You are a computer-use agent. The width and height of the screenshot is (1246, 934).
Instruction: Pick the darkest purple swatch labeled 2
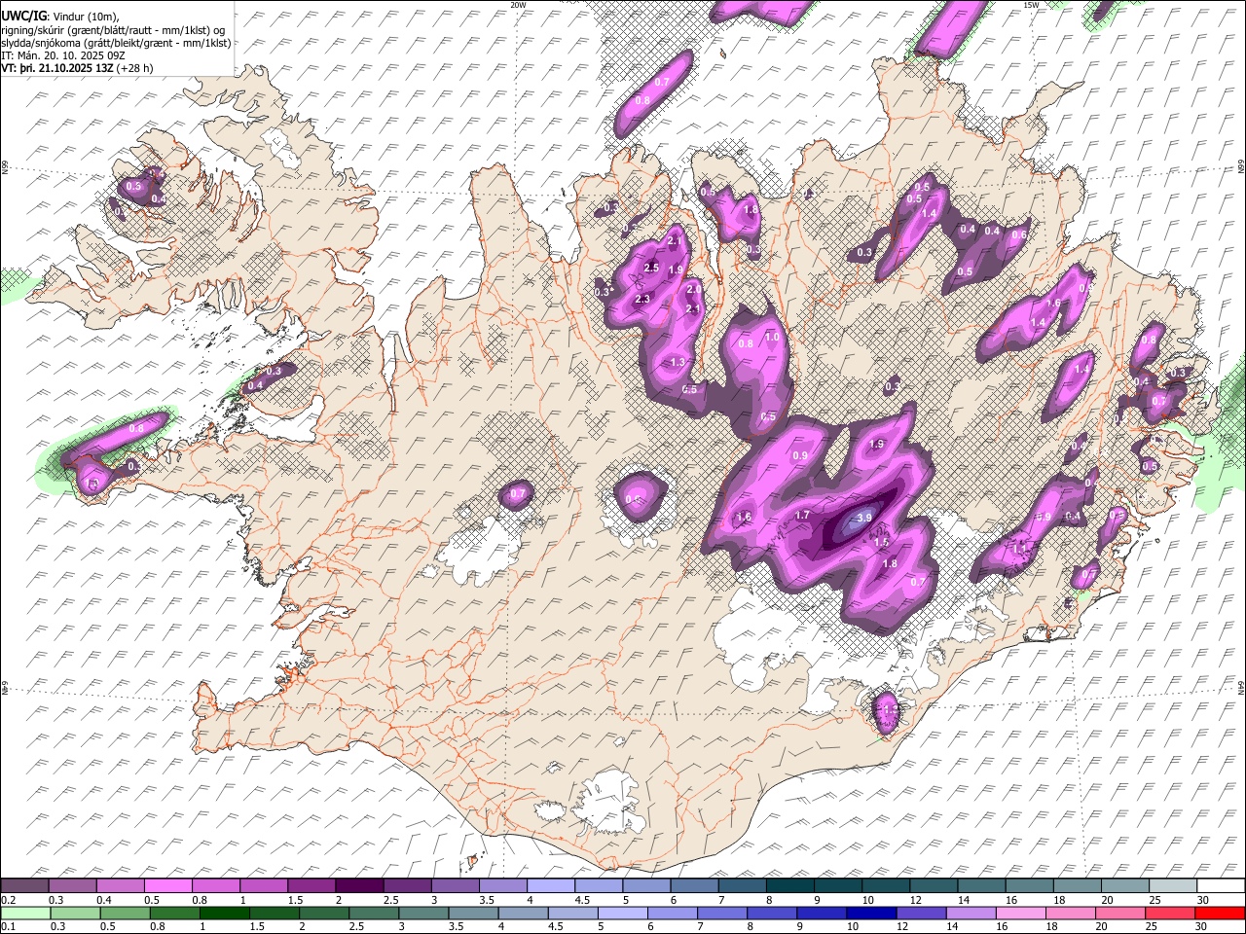coord(358,885)
